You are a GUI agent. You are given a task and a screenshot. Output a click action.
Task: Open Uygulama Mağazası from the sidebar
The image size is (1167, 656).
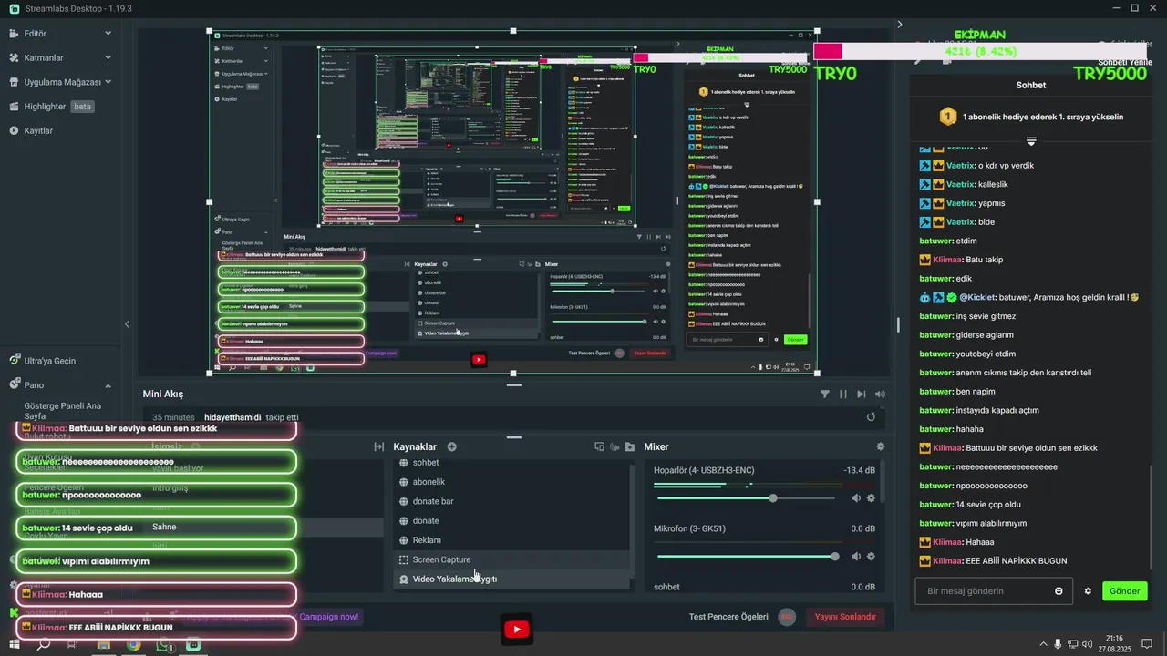click(62, 82)
